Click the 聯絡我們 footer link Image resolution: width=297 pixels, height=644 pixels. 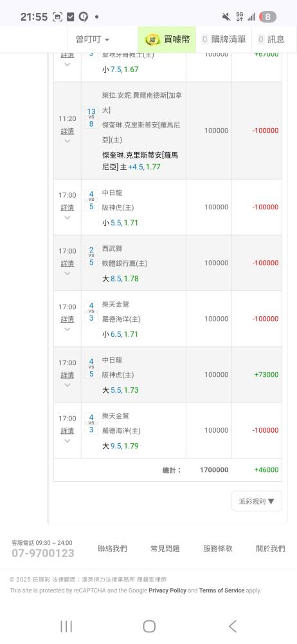pyautogui.click(x=113, y=548)
